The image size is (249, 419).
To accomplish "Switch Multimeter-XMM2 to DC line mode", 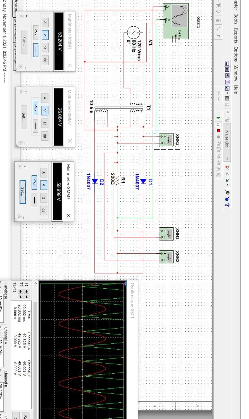I will point(36,126).
